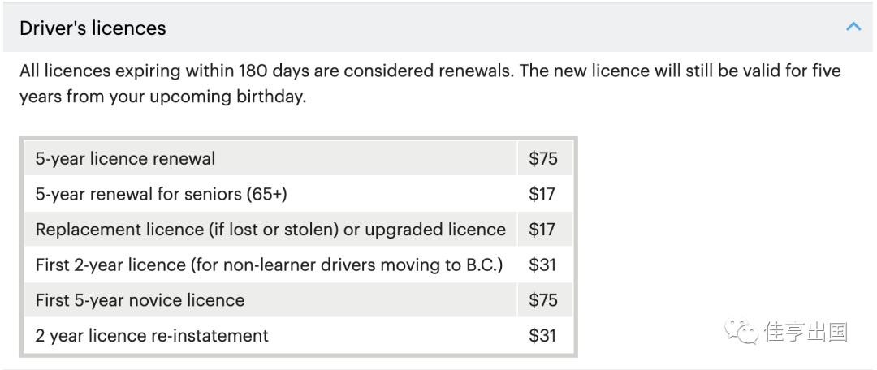Click the $31 fee for licence re-instatement
Screen dimensions: 877x370
[x=542, y=335]
